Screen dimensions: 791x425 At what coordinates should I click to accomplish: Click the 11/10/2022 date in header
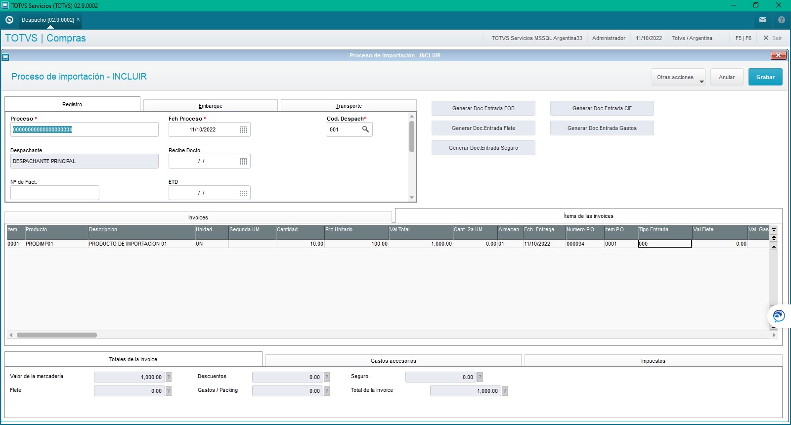pos(649,38)
